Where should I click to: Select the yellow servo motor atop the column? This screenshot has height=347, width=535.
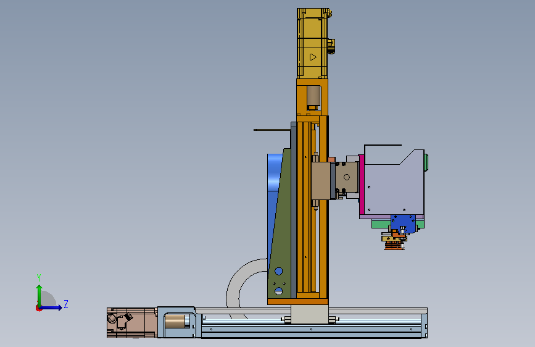[x=313, y=43]
